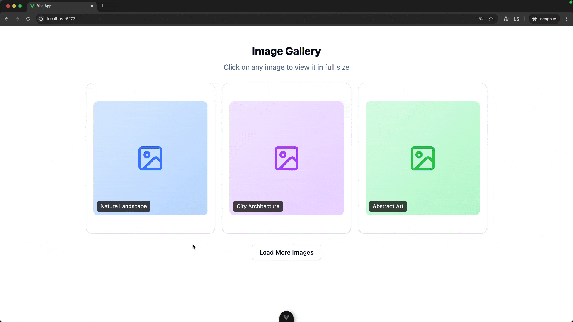The image size is (573, 322).
Task: Bookmark this page with the star icon
Action: tap(491, 19)
